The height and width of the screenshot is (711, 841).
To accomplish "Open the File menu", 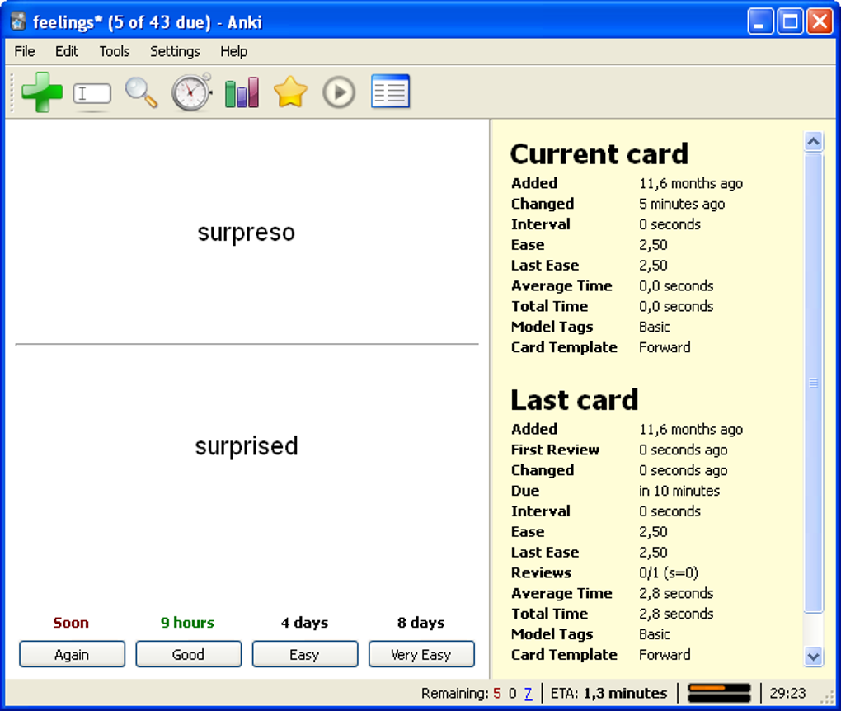I will [x=24, y=51].
